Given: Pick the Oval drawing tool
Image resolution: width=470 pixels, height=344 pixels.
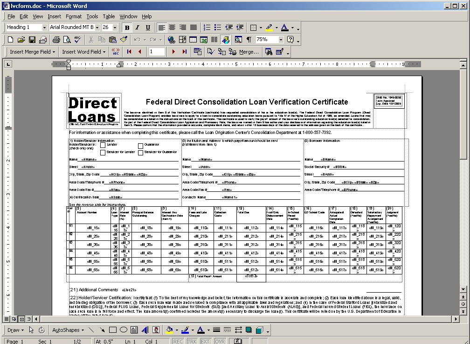Looking at the screenshot, I should [124, 330].
